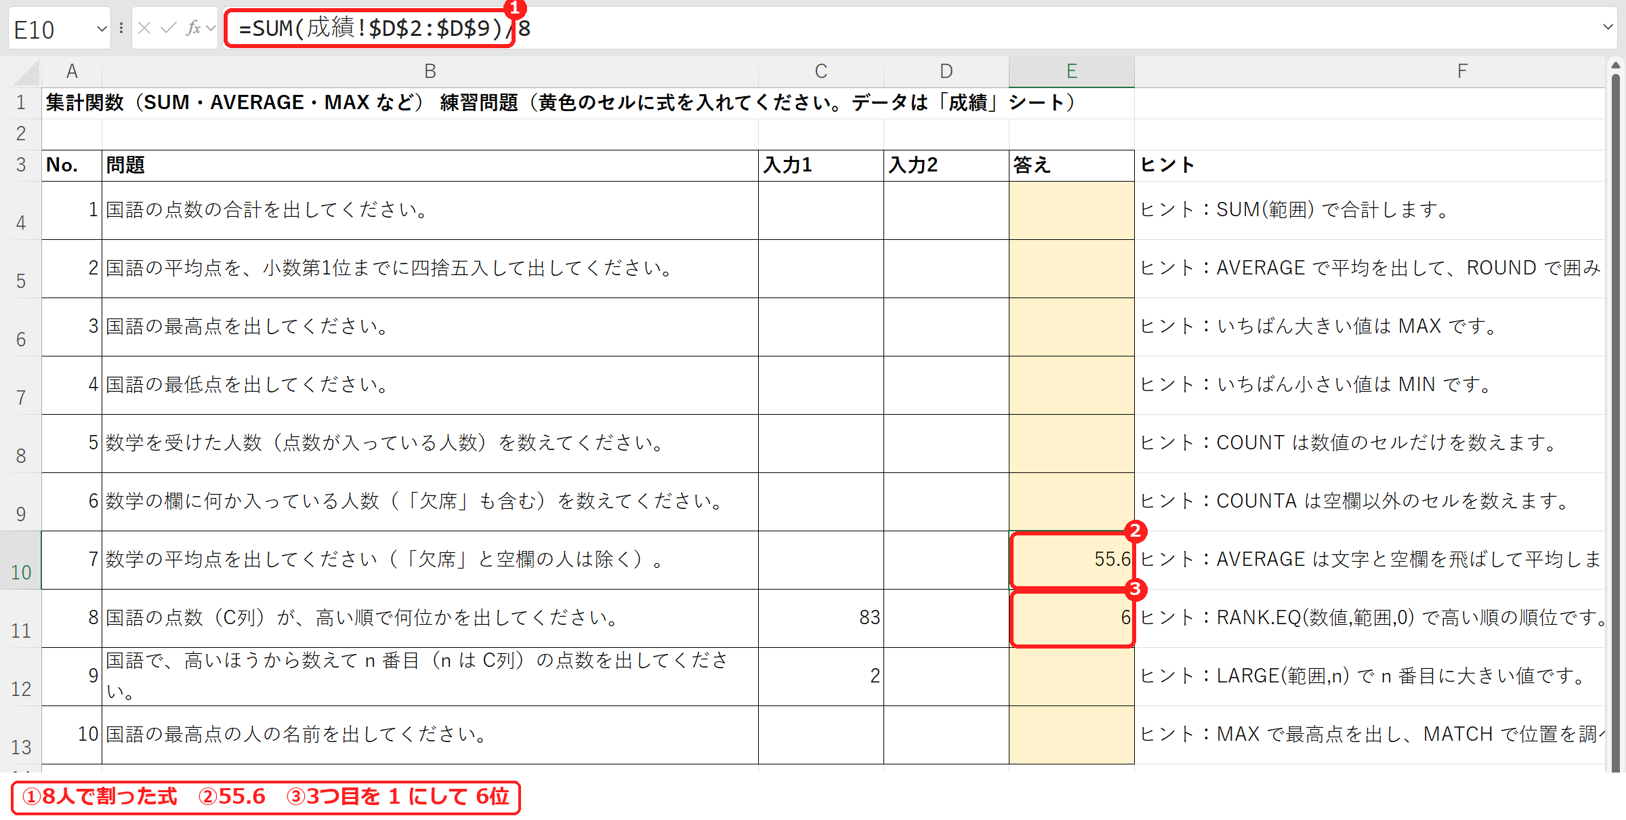This screenshot has width=1626, height=820.
Task: Click the Select All corner triangle
Action: pyautogui.click(x=26, y=72)
